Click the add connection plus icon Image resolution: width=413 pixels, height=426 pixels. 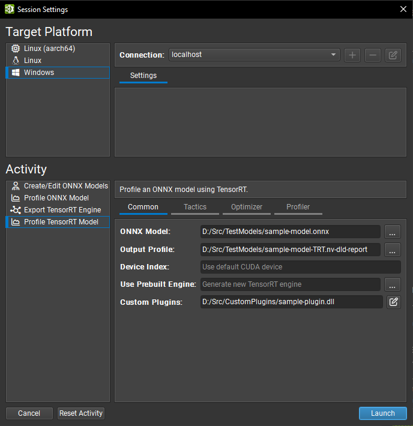(352, 55)
